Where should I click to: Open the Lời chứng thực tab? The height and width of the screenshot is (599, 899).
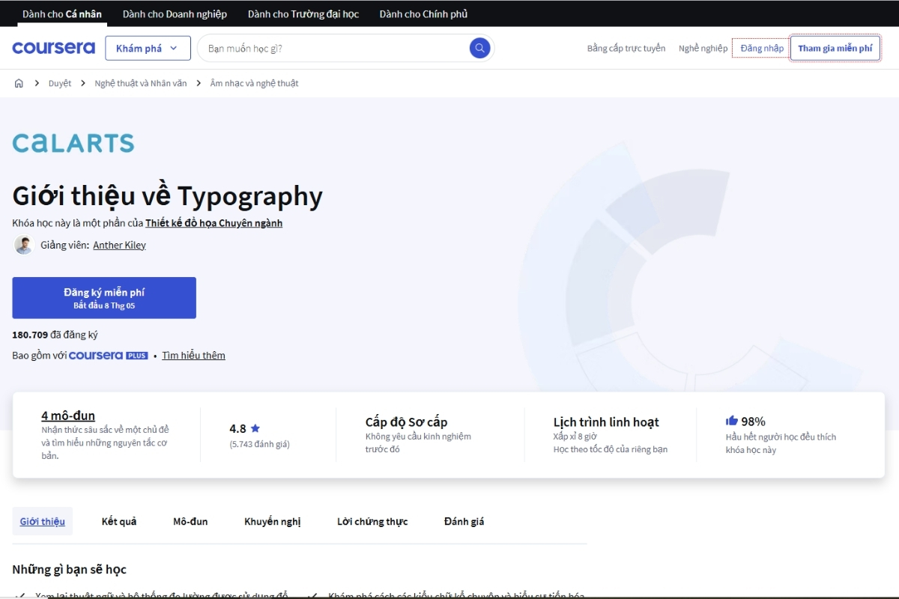[x=372, y=521]
